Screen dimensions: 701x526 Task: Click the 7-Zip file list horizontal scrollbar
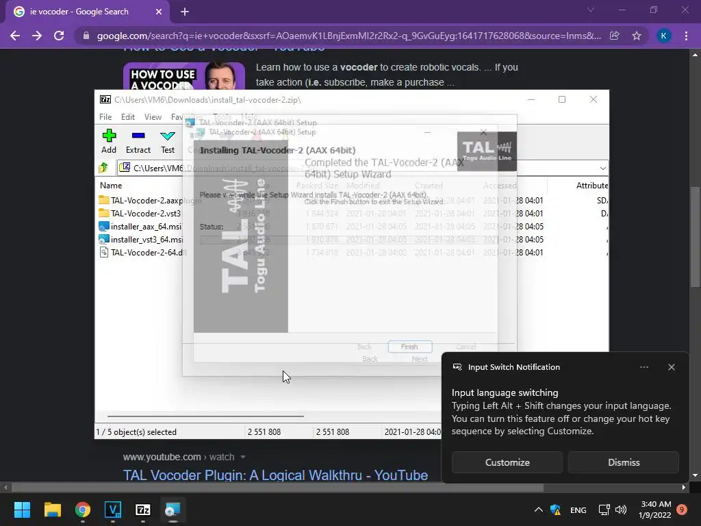[205, 416]
